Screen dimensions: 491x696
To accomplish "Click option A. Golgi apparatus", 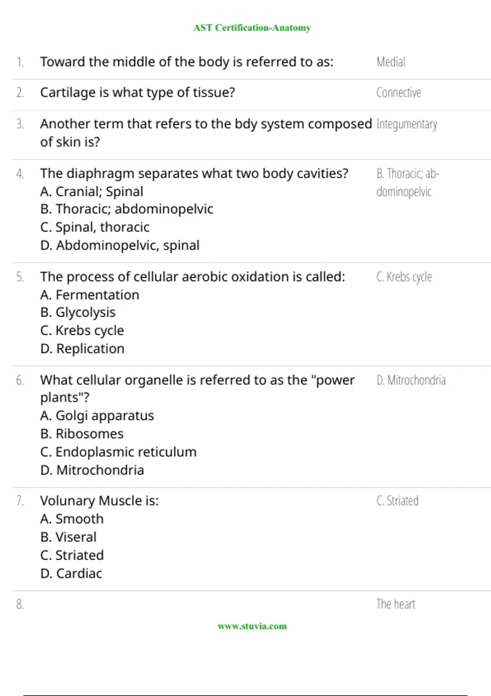I will pos(97,416).
